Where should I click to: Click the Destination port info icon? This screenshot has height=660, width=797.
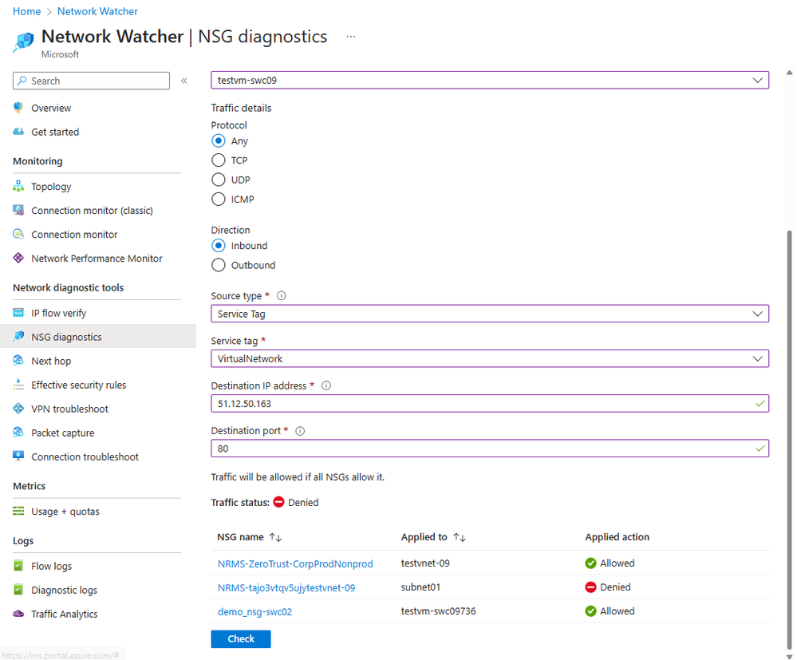(x=301, y=431)
